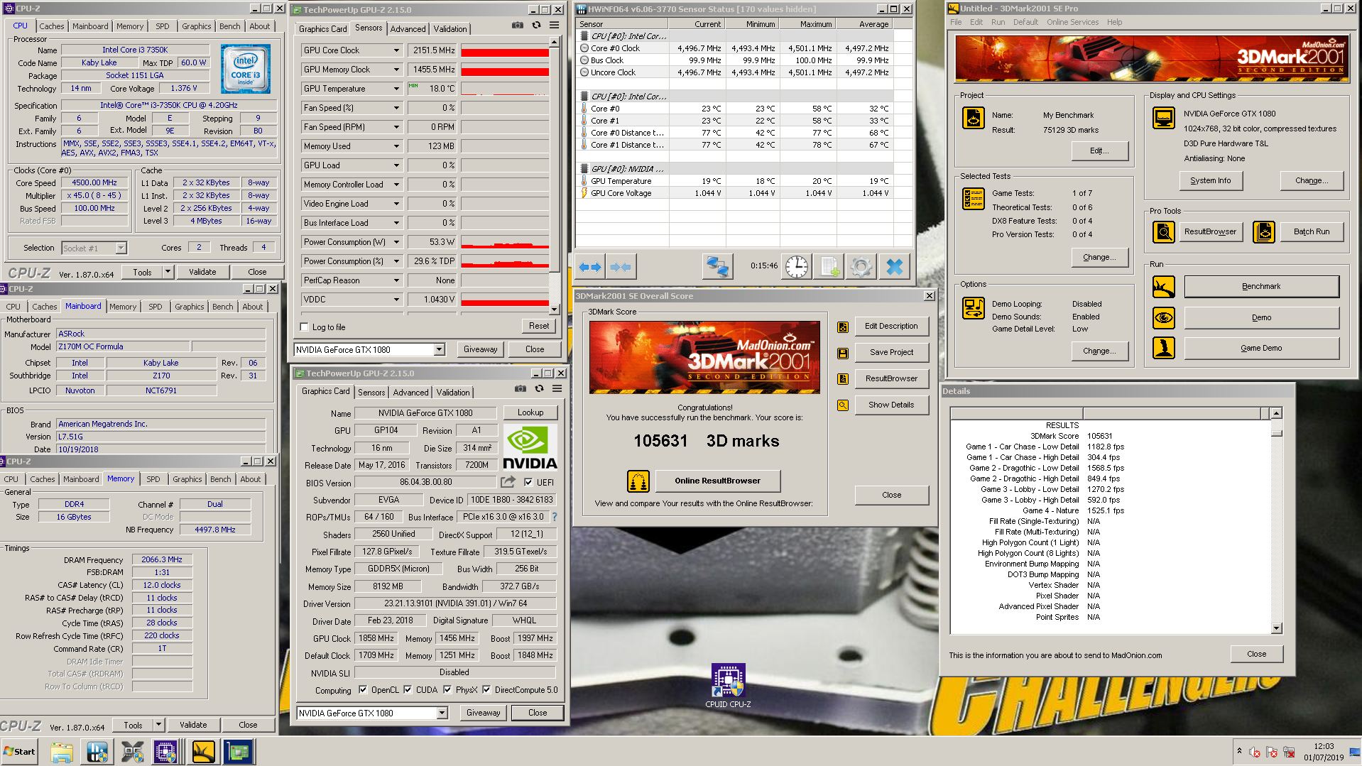
Task: Open GPU selection dropdown in GPU-Z Graphics Card window
Action: (442, 713)
